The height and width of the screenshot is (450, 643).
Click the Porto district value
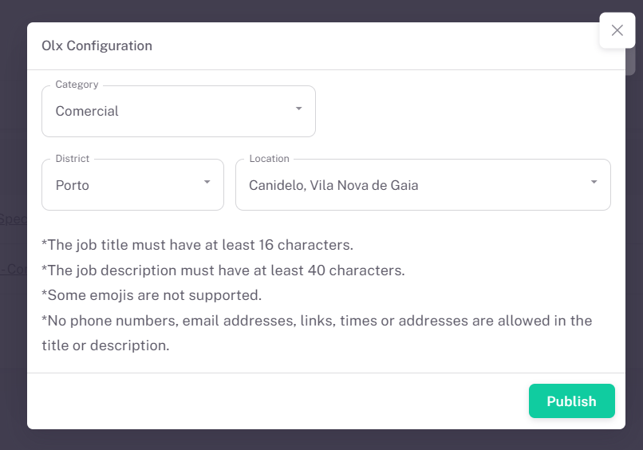[73, 185]
